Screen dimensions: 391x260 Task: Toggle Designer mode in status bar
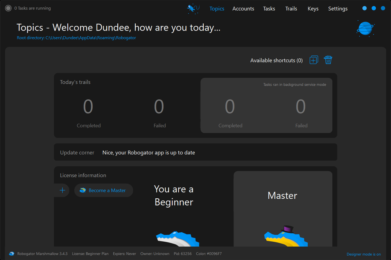pyautogui.click(x=363, y=254)
